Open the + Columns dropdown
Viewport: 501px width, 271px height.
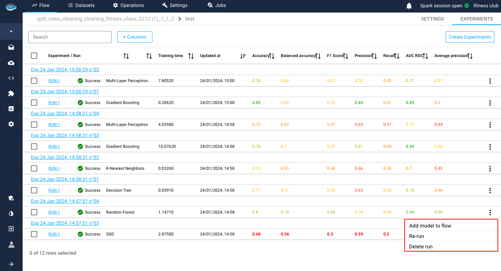(x=135, y=37)
